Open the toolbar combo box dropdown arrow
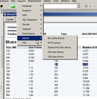The image size is (97, 99). 78,6
